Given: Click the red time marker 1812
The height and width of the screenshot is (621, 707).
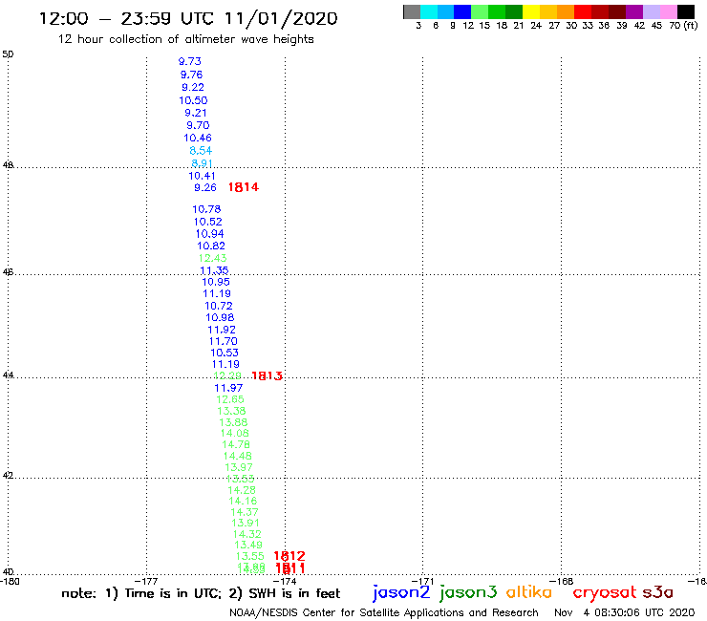Looking at the screenshot, I should point(289,556).
